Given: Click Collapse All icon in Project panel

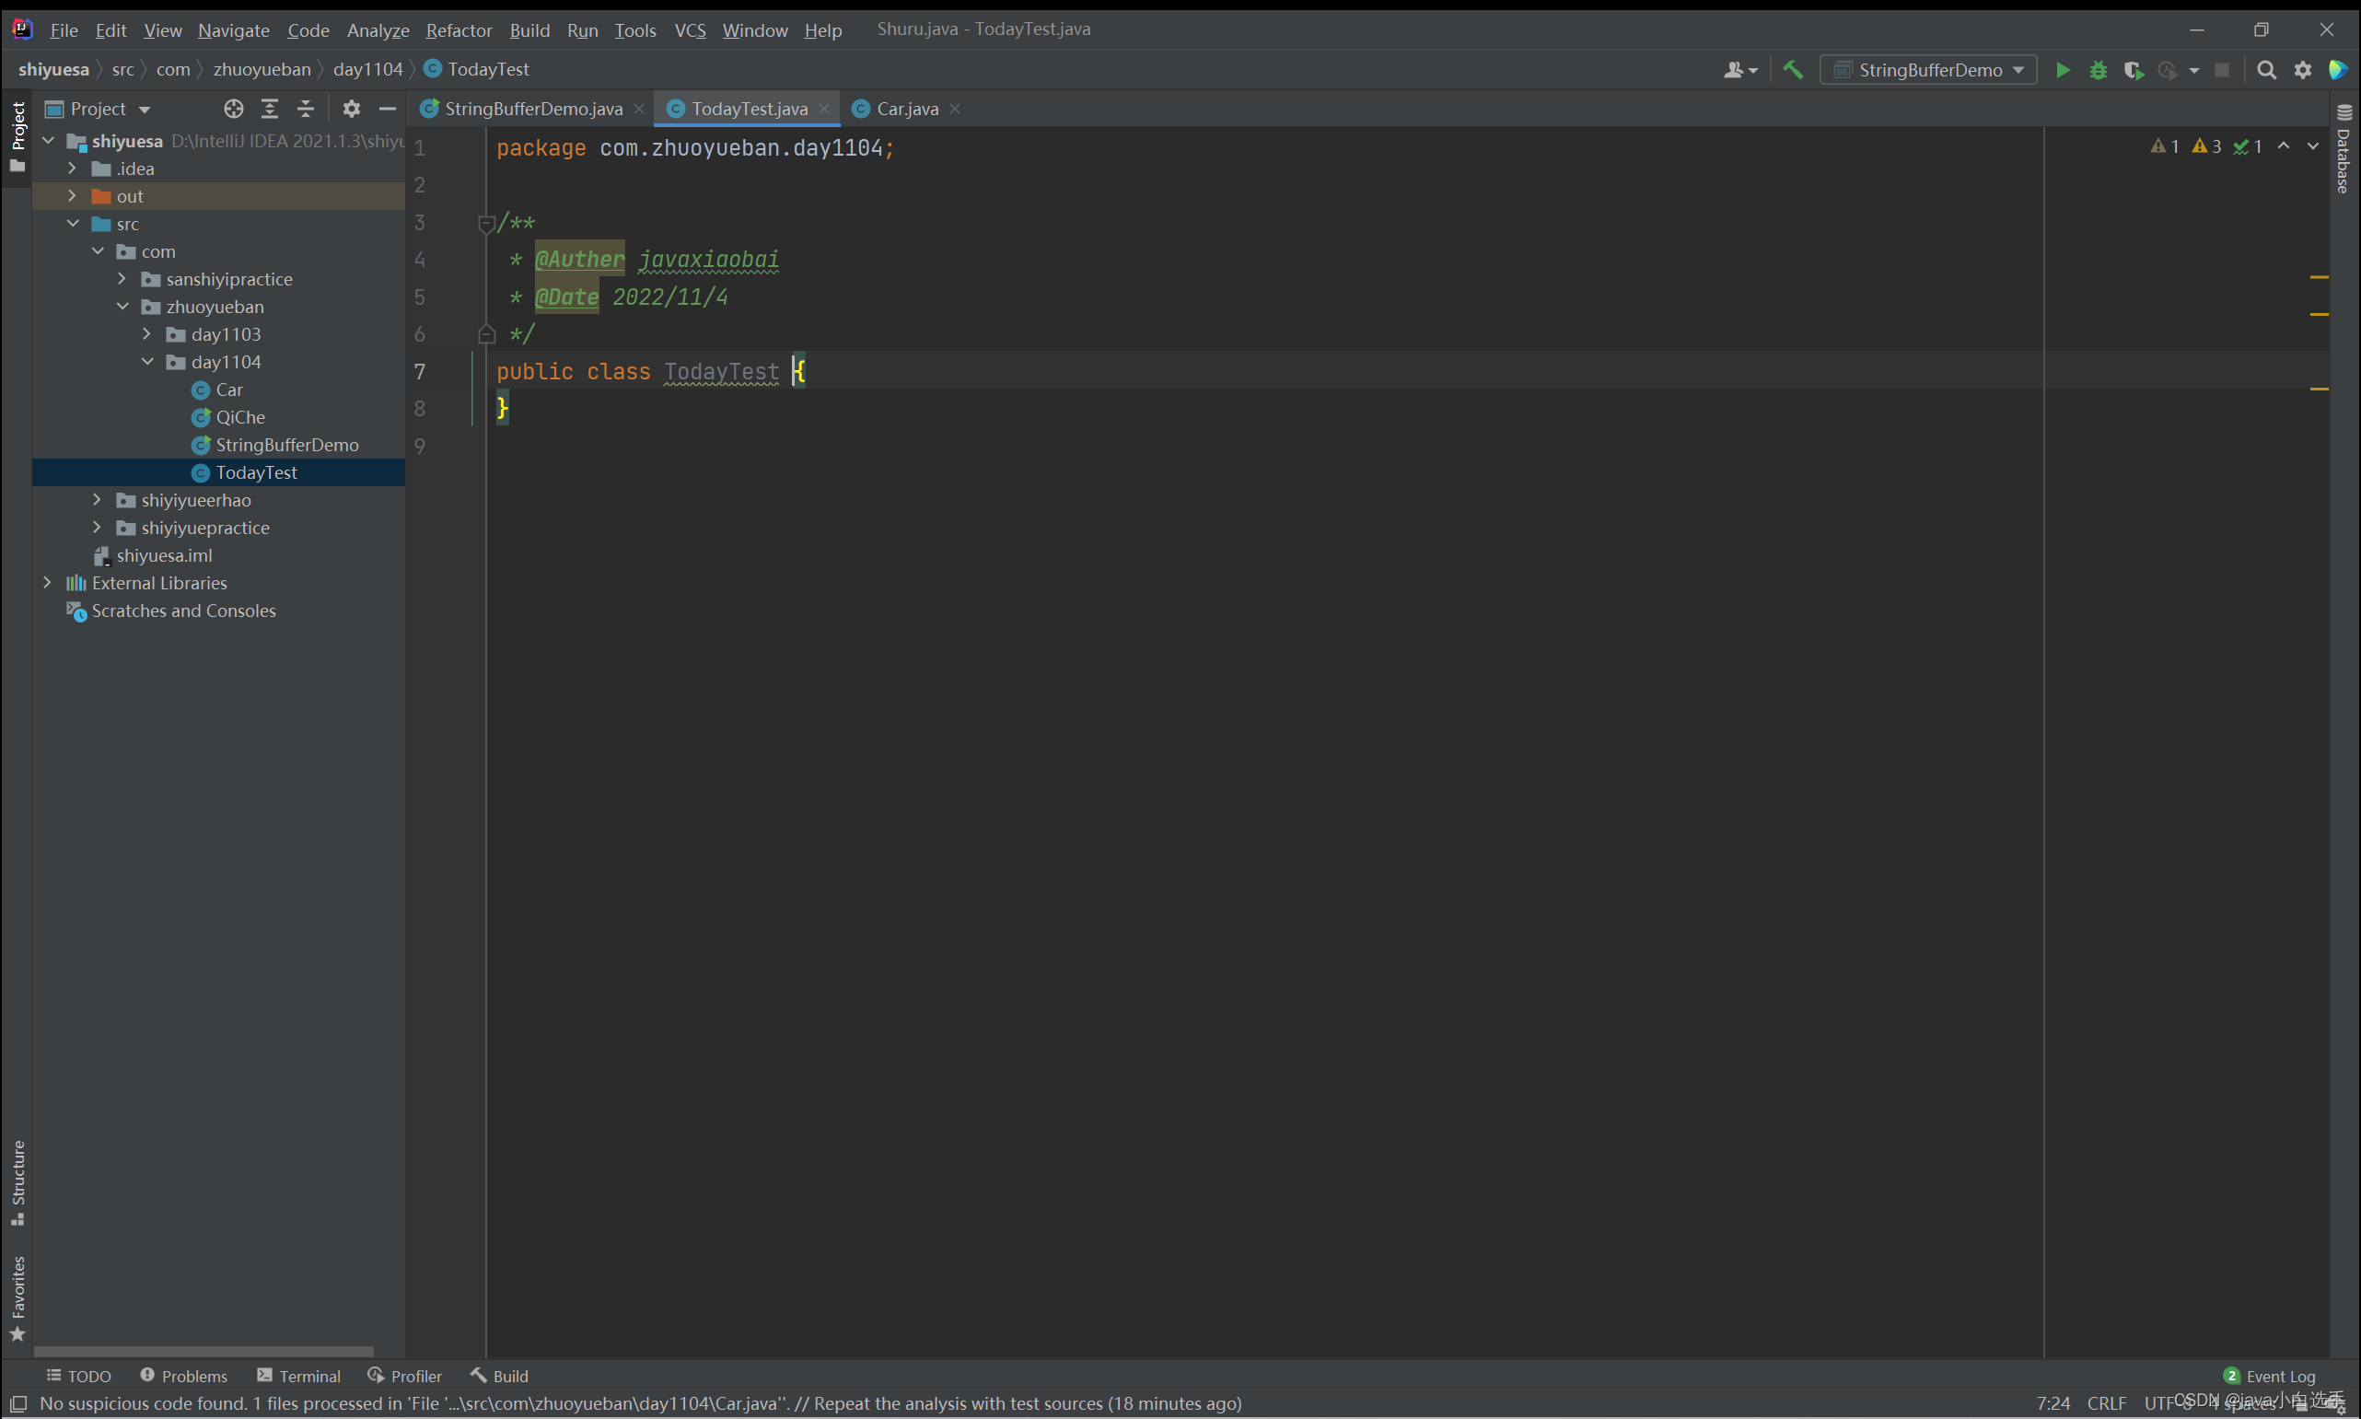Looking at the screenshot, I should pyautogui.click(x=306, y=109).
